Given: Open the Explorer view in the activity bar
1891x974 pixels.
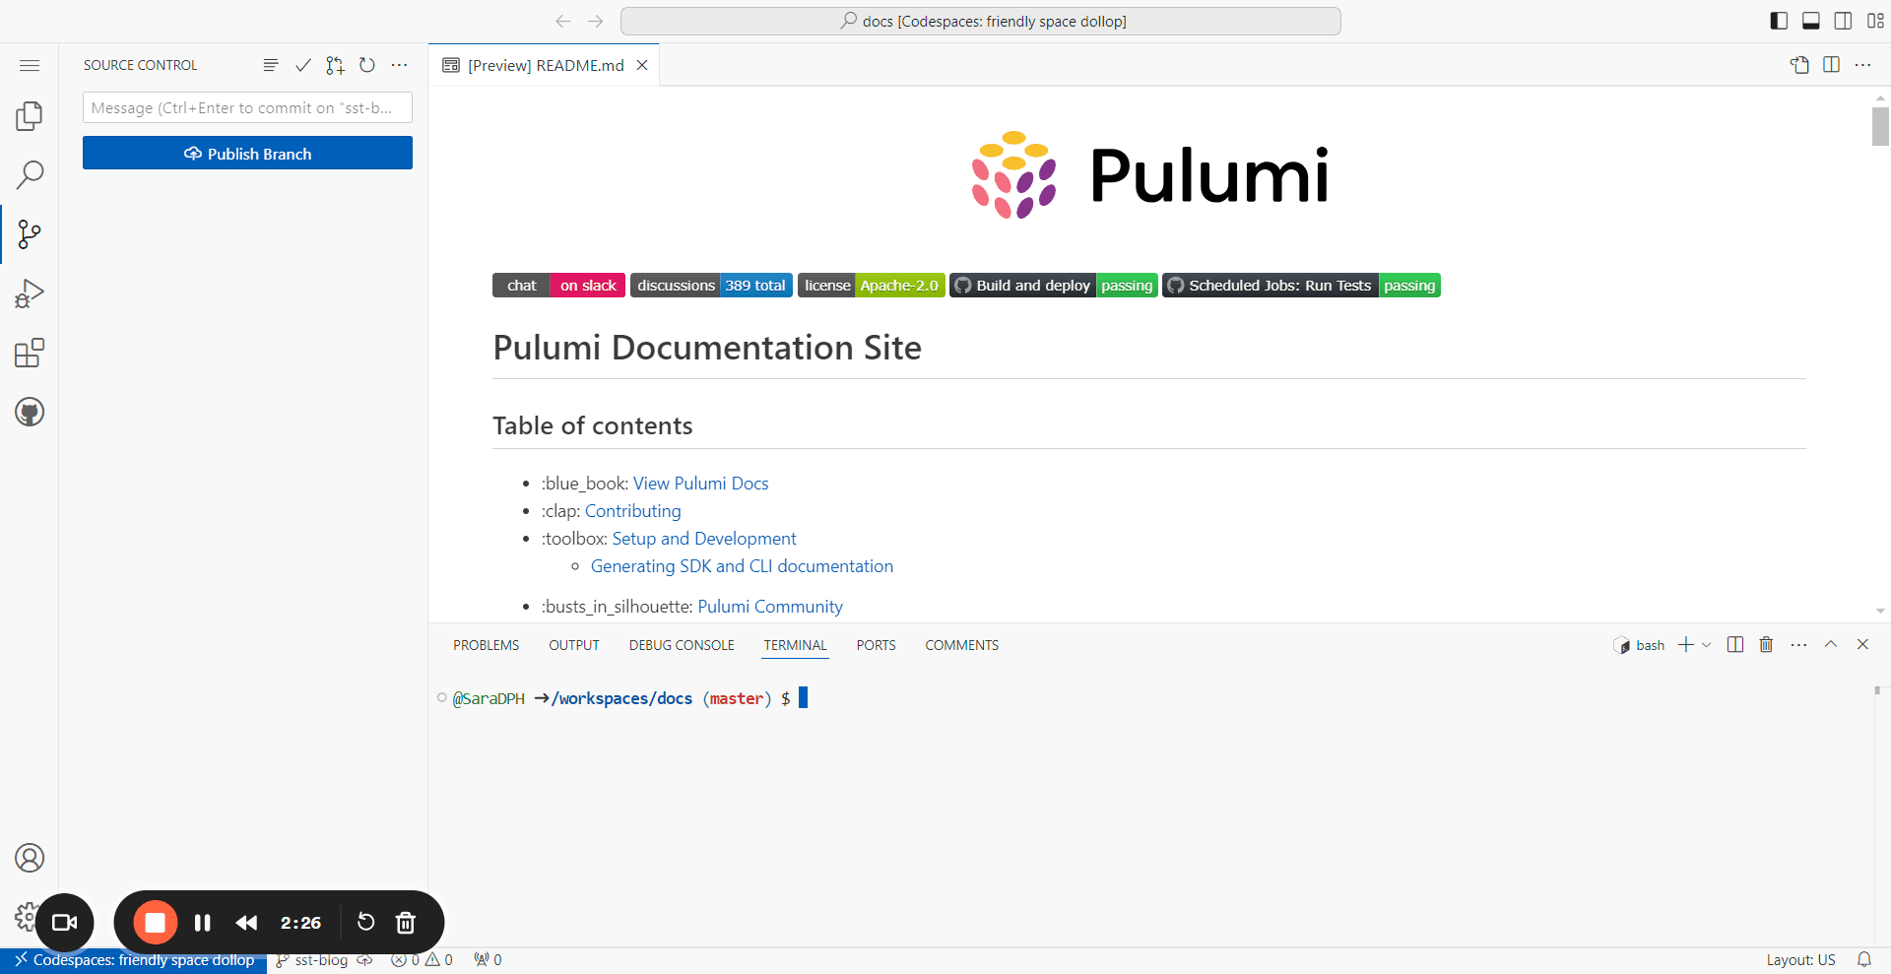Looking at the screenshot, I should pyautogui.click(x=30, y=116).
